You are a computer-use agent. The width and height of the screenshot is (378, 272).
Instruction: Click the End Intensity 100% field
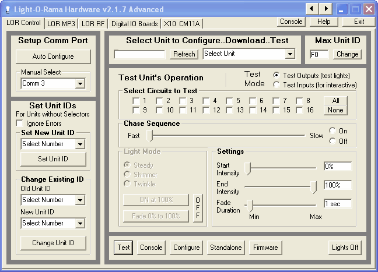click(338, 185)
